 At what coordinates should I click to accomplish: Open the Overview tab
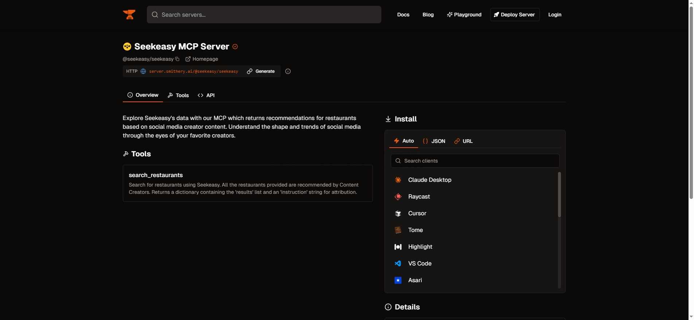(x=143, y=95)
